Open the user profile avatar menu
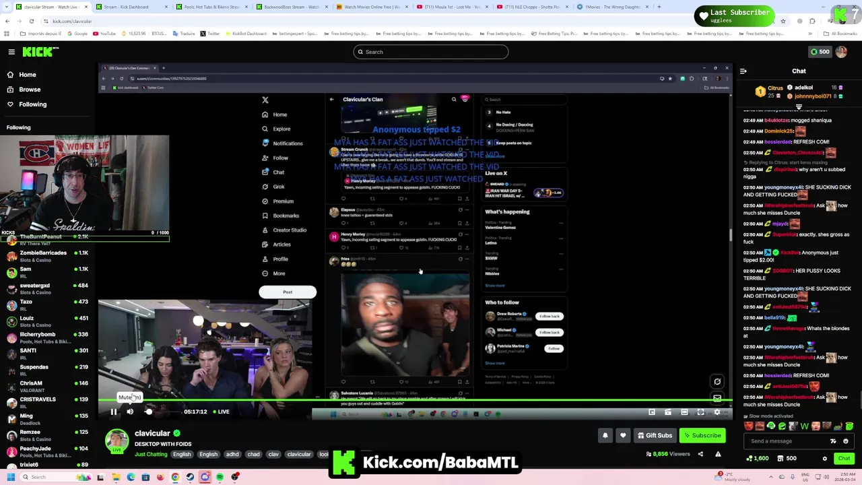Viewport: 862px width, 485px height. (841, 52)
